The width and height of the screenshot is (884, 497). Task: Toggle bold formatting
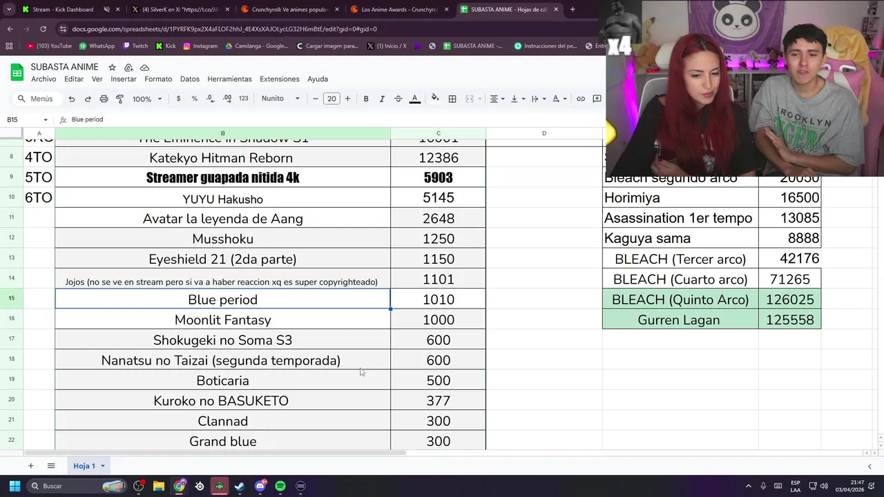(x=366, y=99)
